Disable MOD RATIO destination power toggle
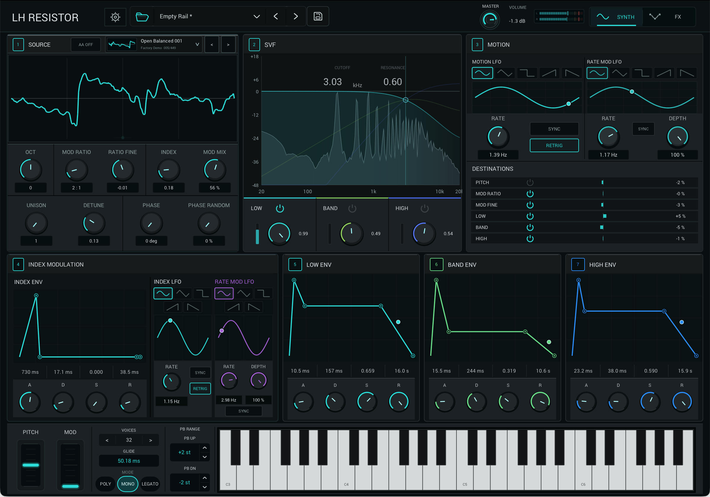The width and height of the screenshot is (710, 497). (x=530, y=194)
